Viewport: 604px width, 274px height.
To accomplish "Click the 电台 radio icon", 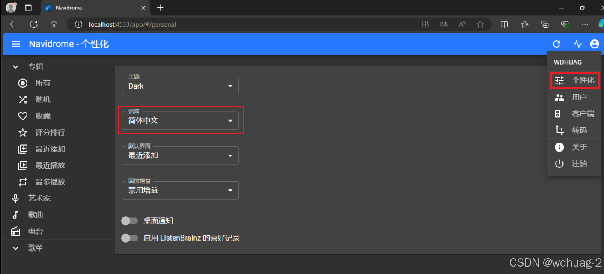I will click(x=15, y=231).
